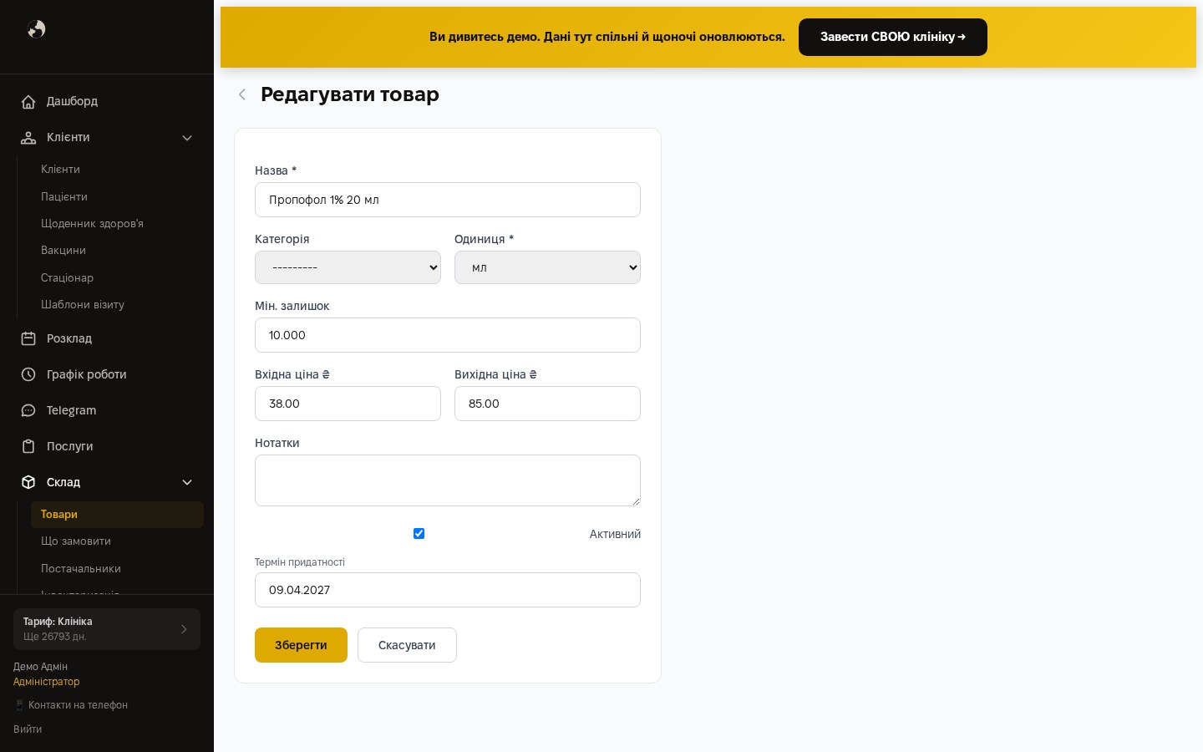Click Завести СВОЮ клініку banner button
The image size is (1203, 752).
893,37
